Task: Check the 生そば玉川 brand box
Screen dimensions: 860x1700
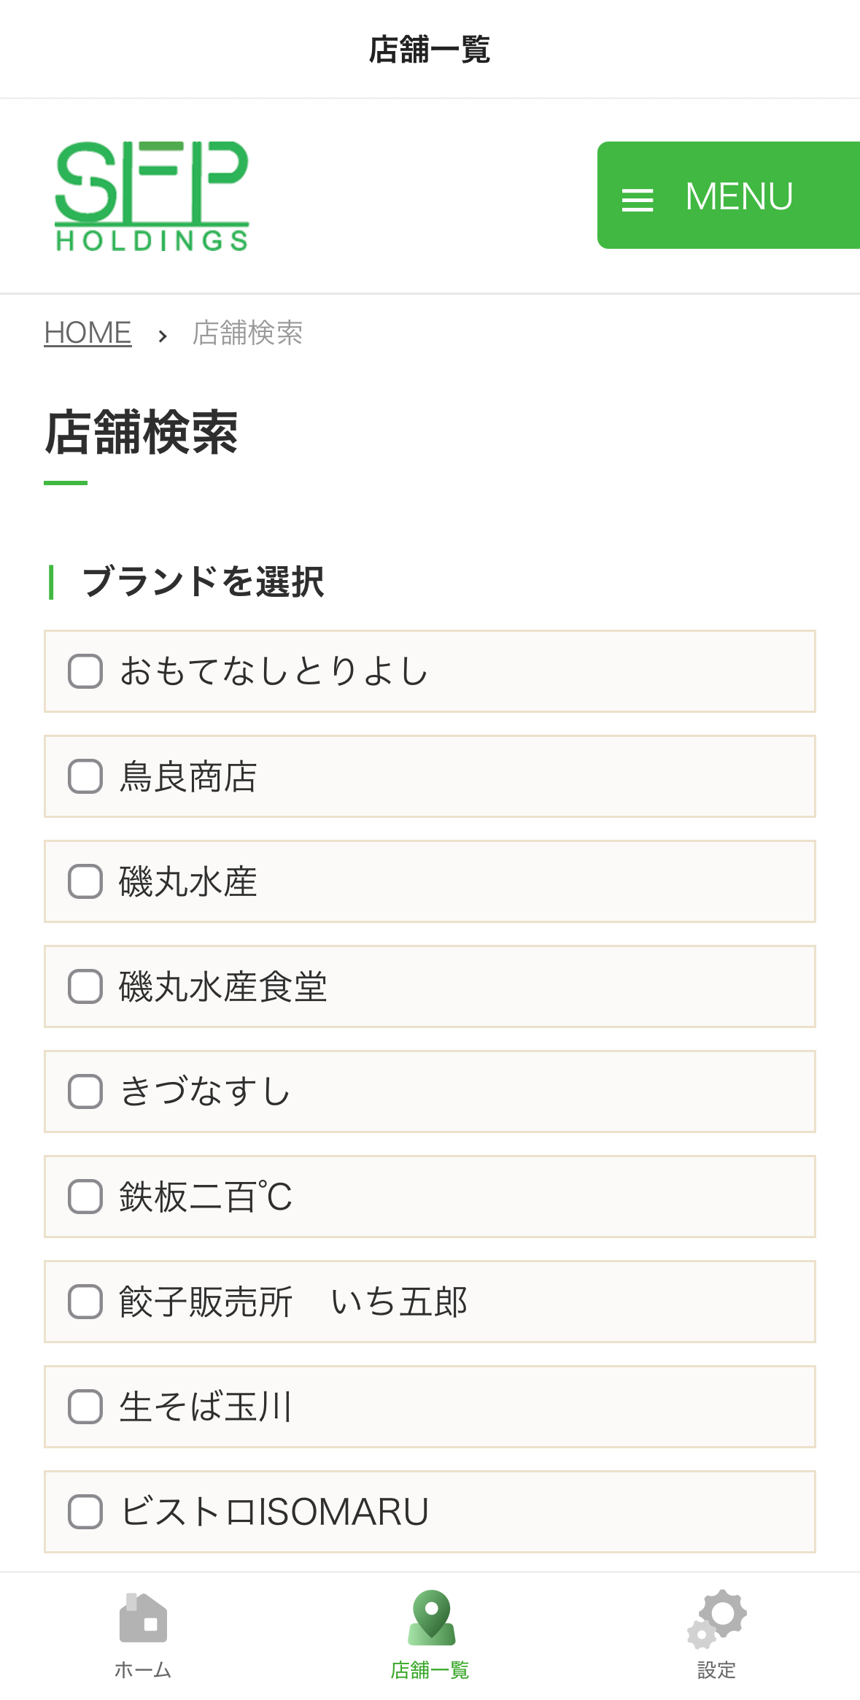Action: [85, 1407]
